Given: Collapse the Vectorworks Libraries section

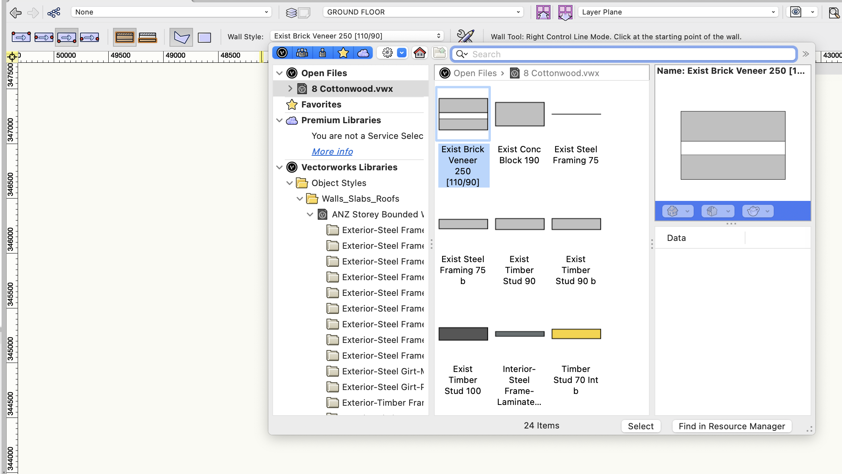Looking at the screenshot, I should tap(279, 167).
